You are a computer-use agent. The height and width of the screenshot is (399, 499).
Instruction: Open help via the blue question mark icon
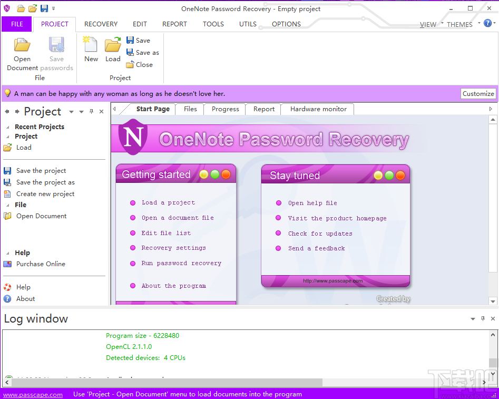(487, 23)
